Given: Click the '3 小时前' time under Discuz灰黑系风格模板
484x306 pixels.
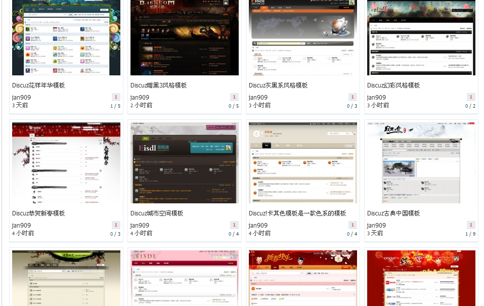Looking at the screenshot, I should click(x=260, y=105).
